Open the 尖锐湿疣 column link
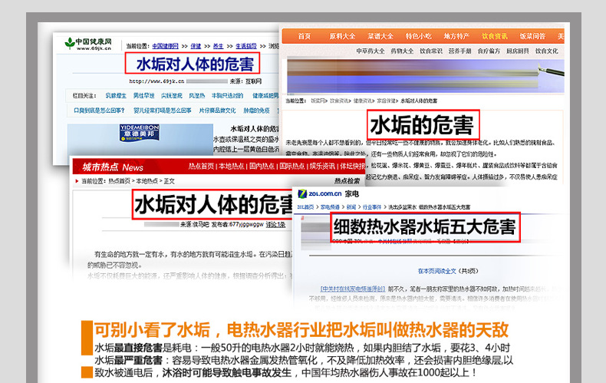Image resolution: width=606 pixels, height=383 pixels. coord(171,95)
